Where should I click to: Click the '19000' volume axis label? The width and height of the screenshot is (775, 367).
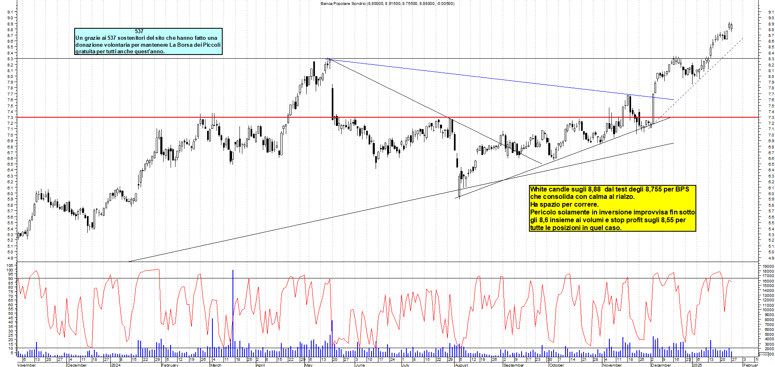click(768, 267)
